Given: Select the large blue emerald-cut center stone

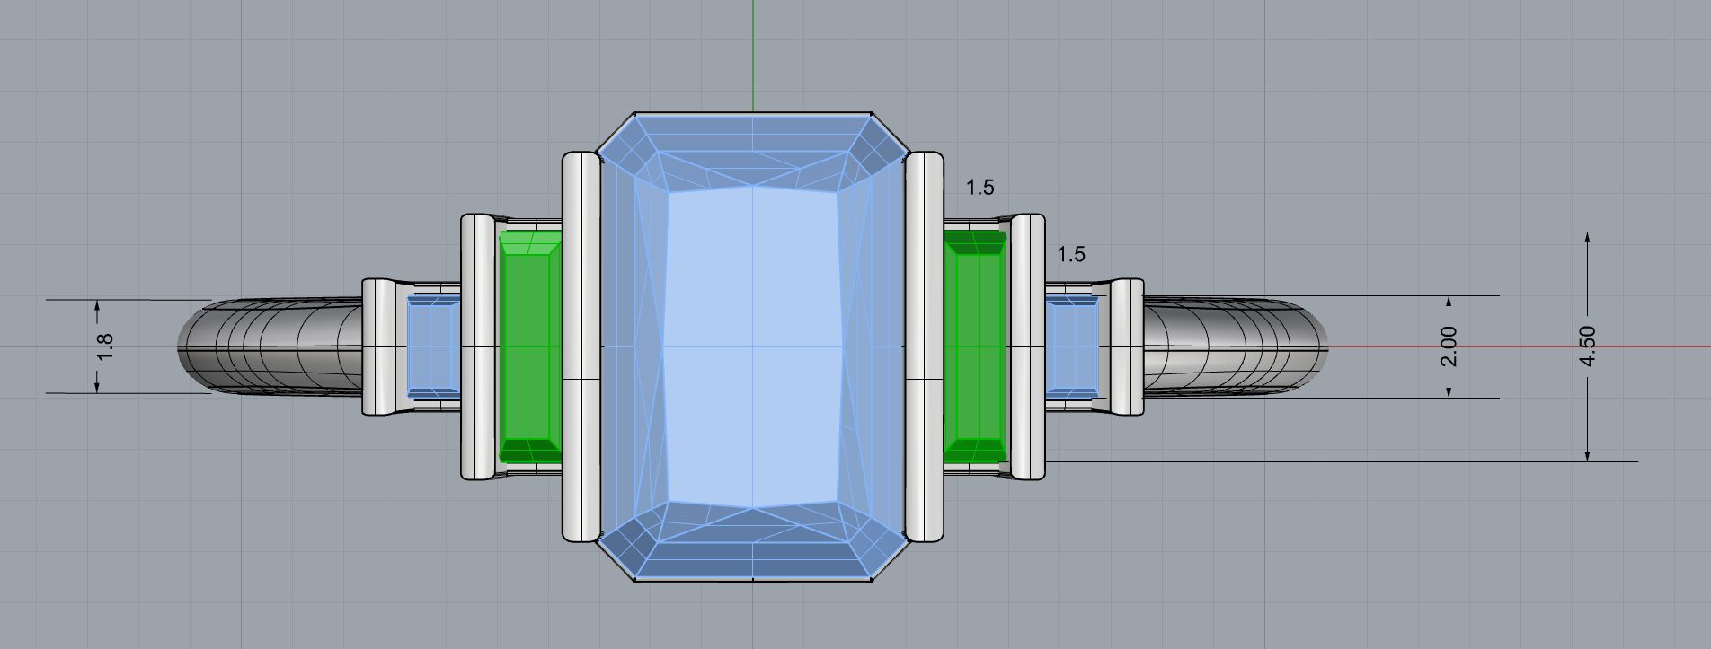Looking at the screenshot, I should pos(752,346).
